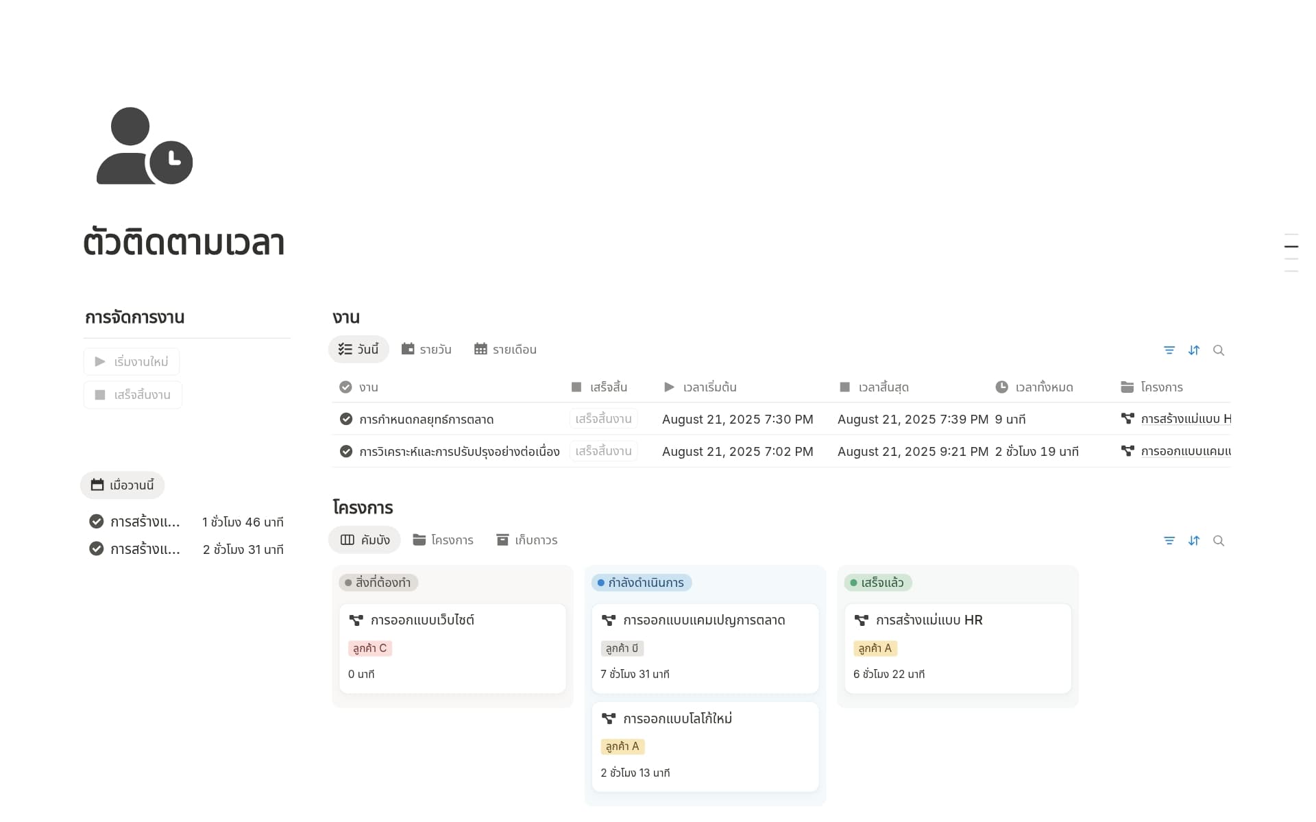Open search in the งาน table
Image resolution: width=1316 pixels, height=822 pixels.
(1219, 350)
